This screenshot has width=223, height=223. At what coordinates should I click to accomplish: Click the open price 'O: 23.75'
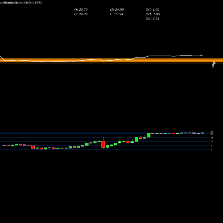coord(81,10)
